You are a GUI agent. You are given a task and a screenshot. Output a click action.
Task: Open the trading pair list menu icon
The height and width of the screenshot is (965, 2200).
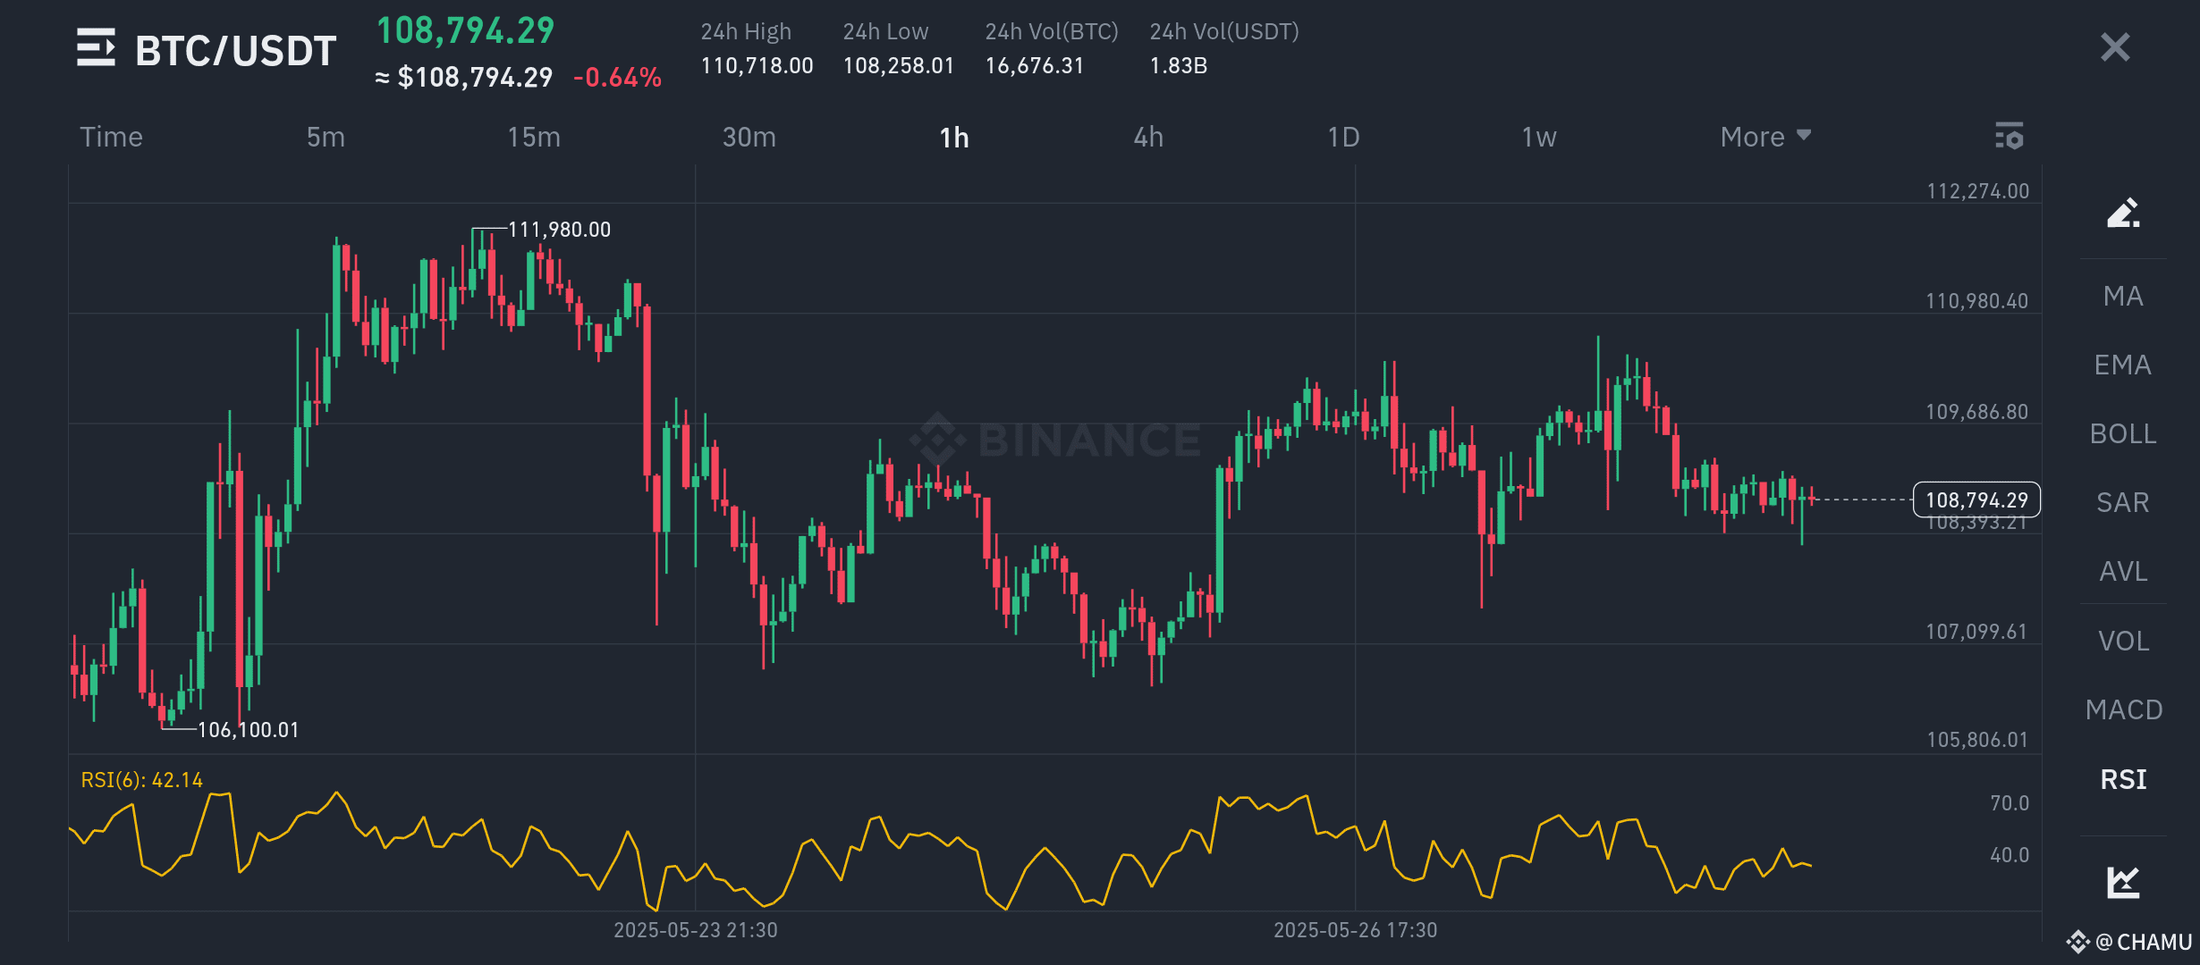[x=96, y=47]
